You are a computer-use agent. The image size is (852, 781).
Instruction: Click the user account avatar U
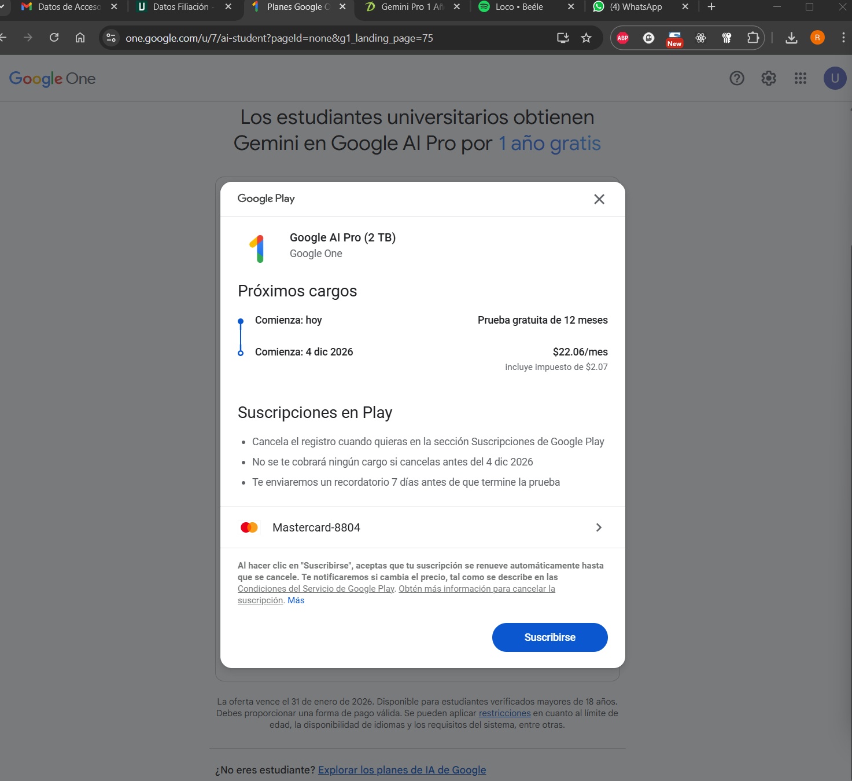[x=835, y=78]
